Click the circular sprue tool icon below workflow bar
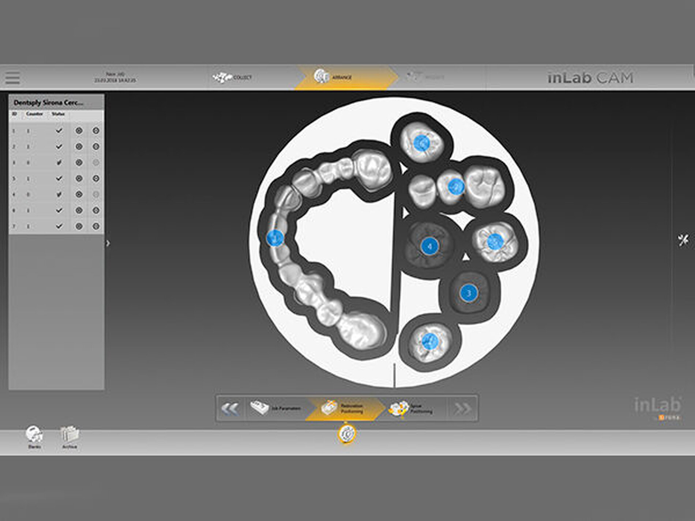Screen dimensions: 695x521 347,434
